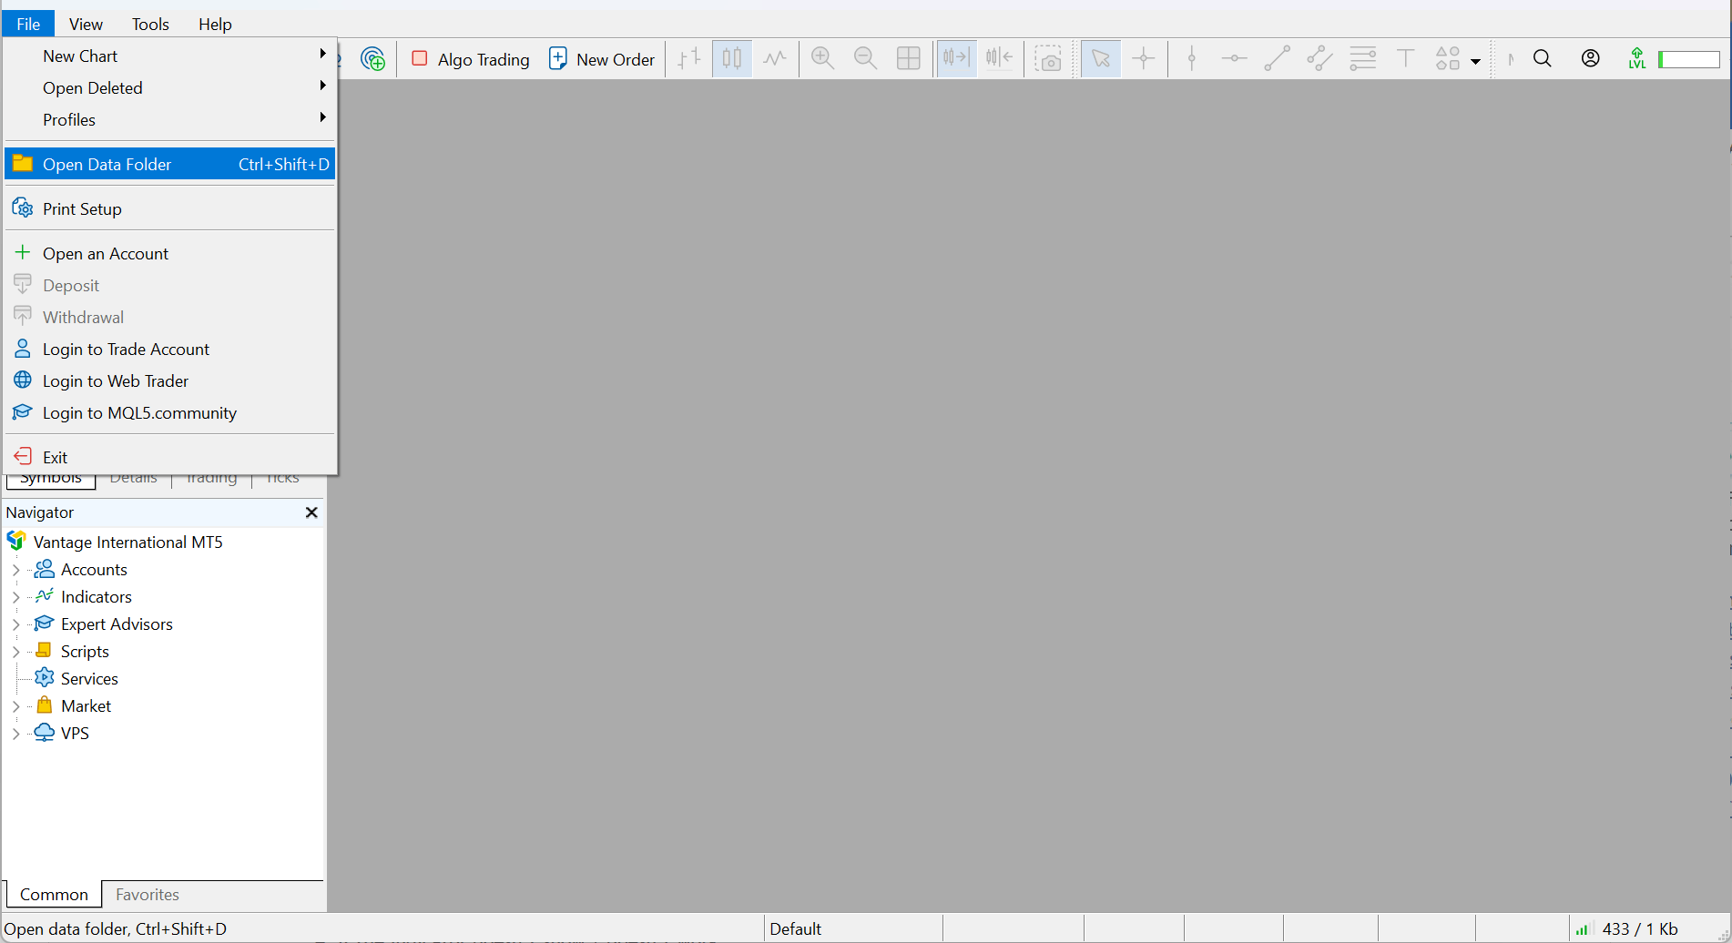The width and height of the screenshot is (1732, 943).
Task: Choose Login to Trade Account
Action: tap(170, 350)
